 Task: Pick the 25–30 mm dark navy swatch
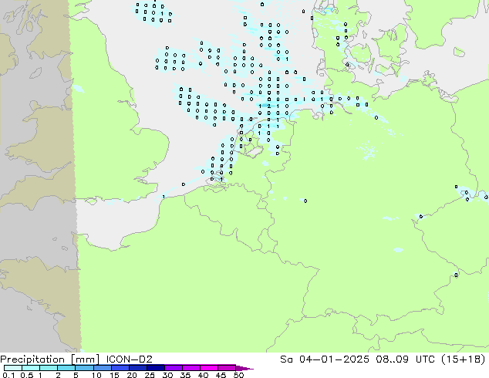pyautogui.click(x=156, y=368)
